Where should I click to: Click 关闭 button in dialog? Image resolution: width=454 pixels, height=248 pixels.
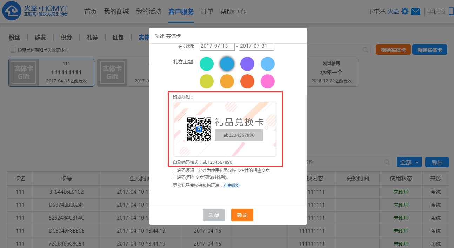coord(214,215)
